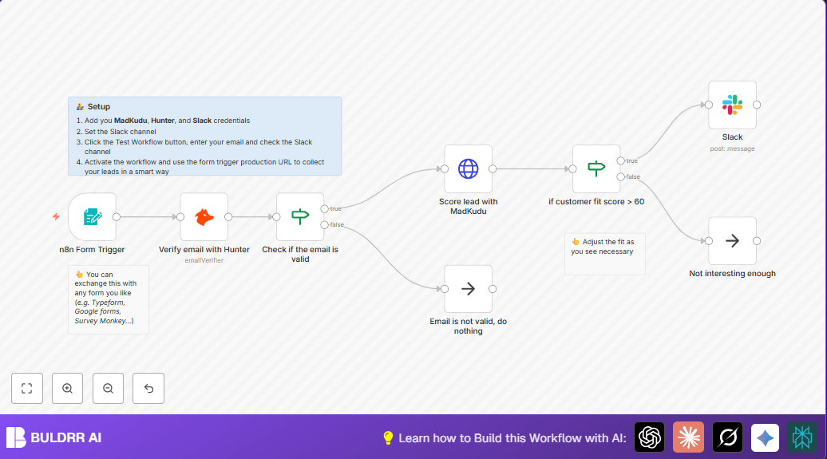Open the Gemini sparkle icon

765,438
